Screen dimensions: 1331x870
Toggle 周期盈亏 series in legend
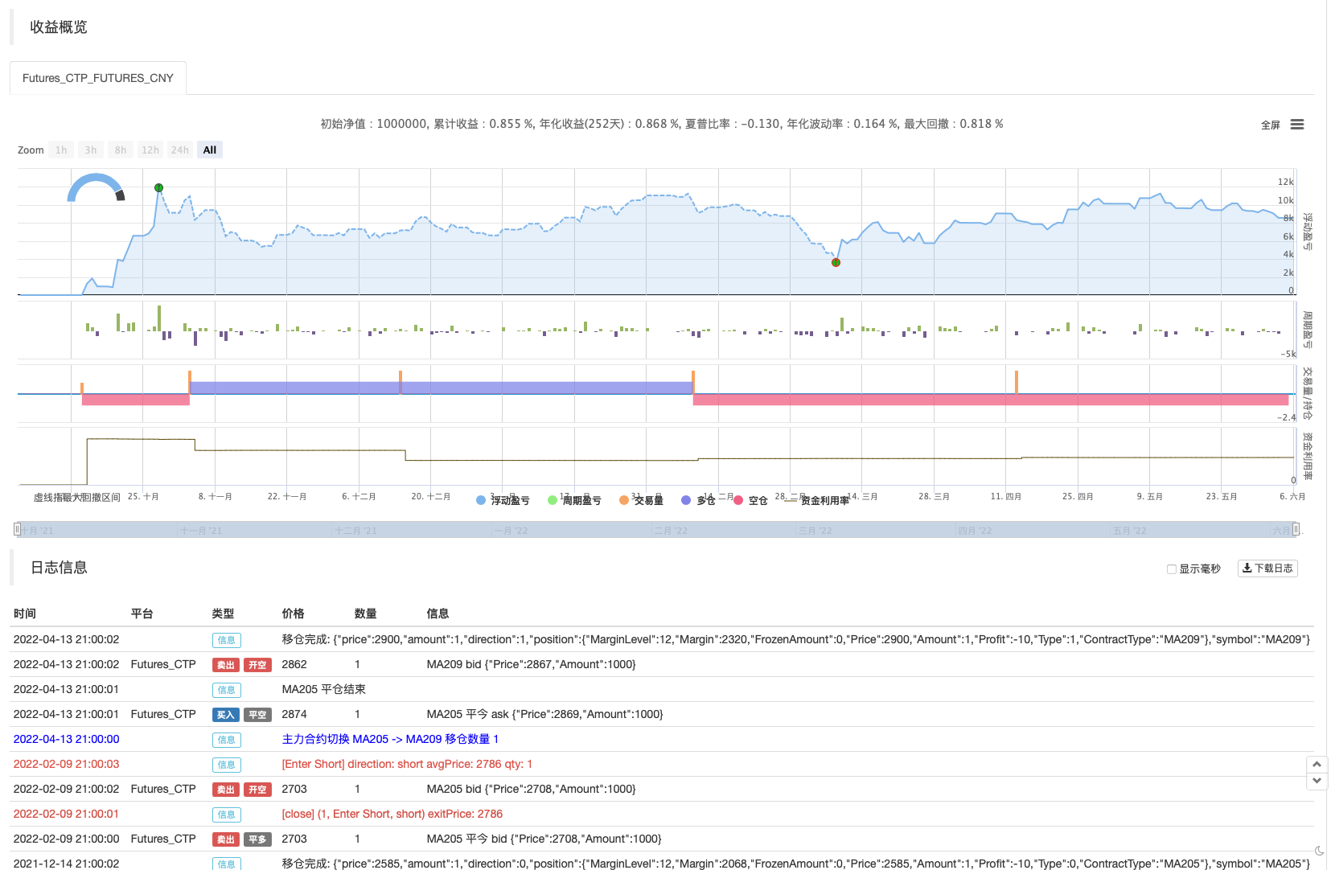click(574, 500)
